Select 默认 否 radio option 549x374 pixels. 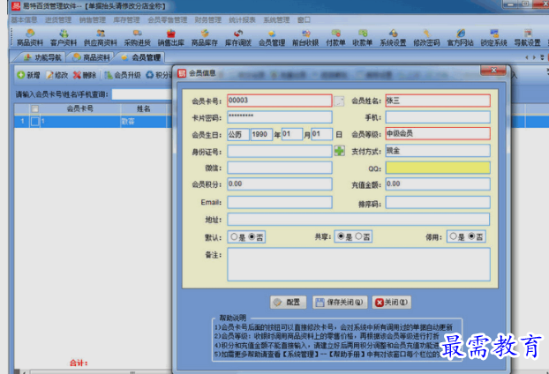(x=252, y=237)
